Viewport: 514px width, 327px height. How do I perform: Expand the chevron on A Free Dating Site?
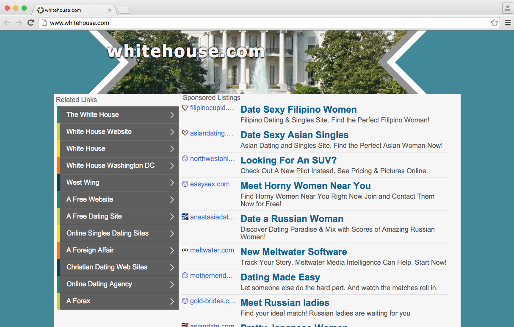pos(172,216)
